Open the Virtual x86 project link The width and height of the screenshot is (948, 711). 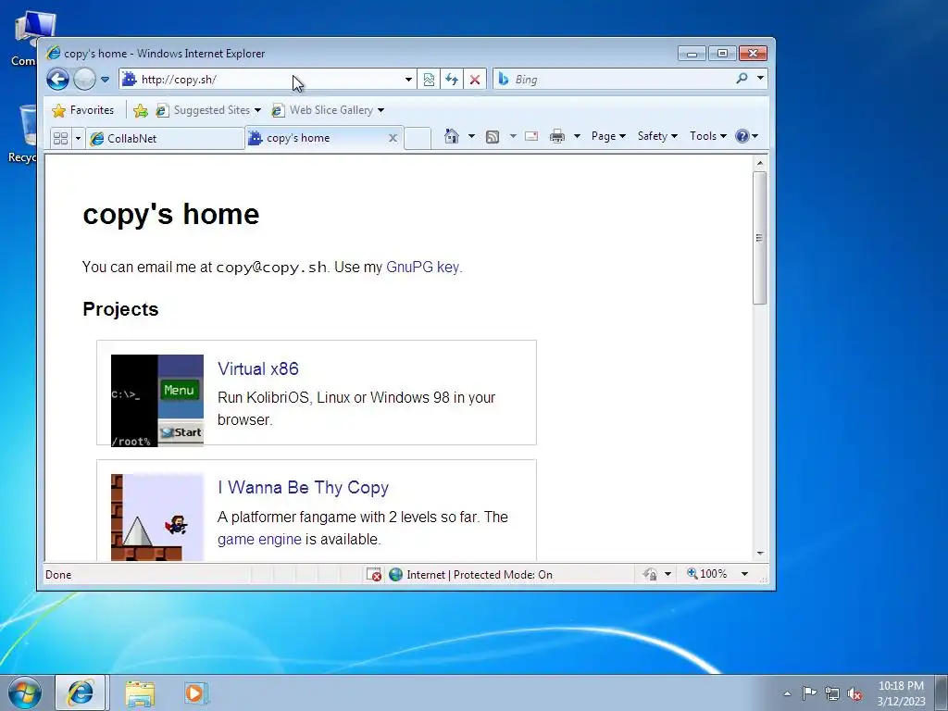[x=258, y=368]
